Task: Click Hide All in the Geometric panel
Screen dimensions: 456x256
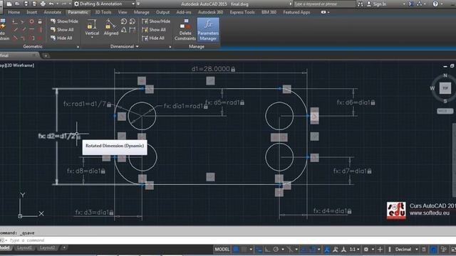Action: 61,38
